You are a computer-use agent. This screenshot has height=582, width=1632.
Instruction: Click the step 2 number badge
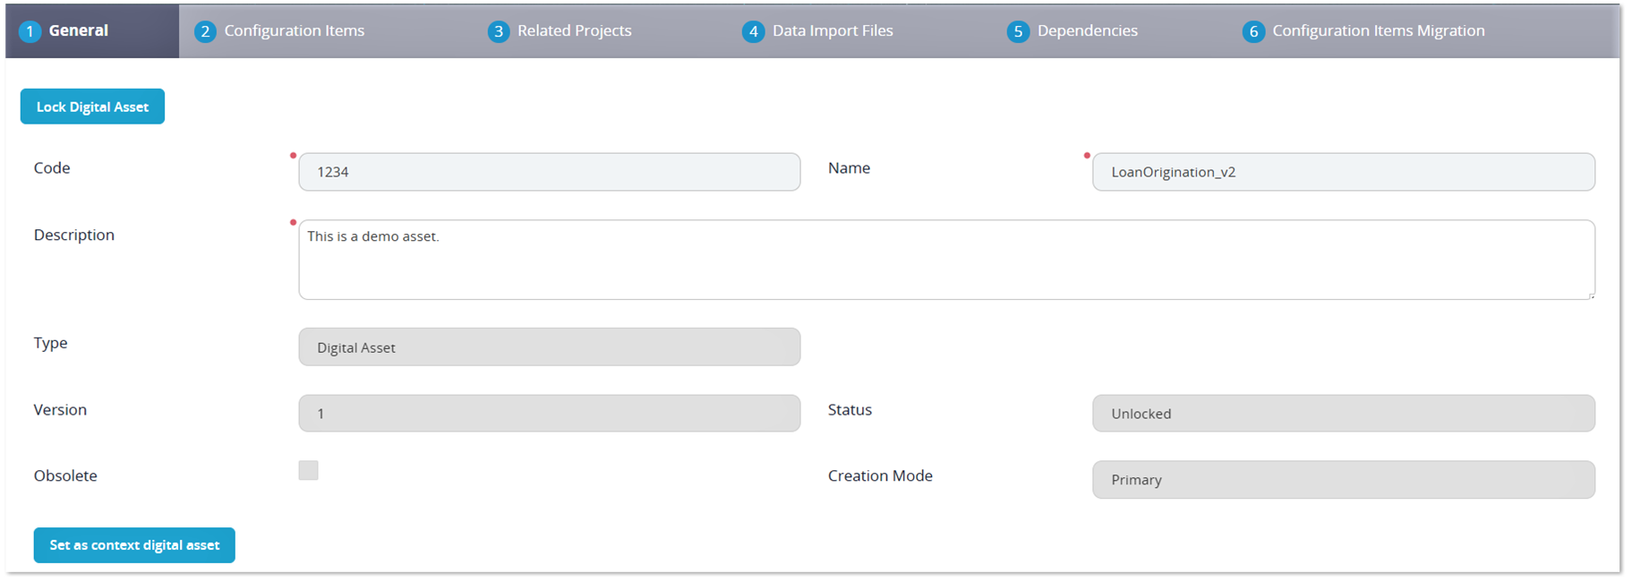click(x=205, y=31)
